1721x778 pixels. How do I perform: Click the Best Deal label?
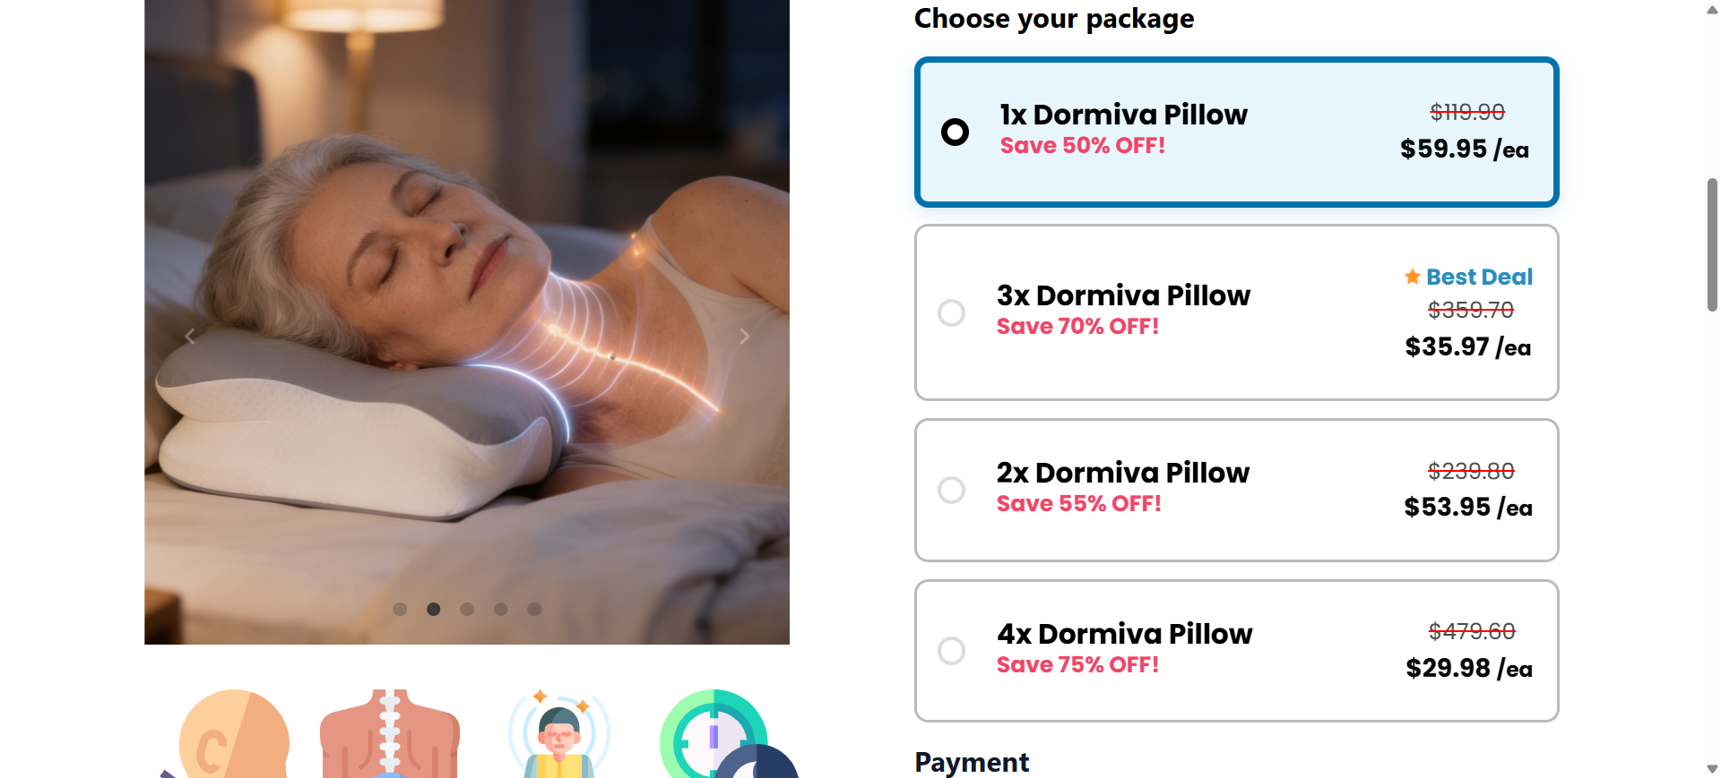[x=1479, y=277]
